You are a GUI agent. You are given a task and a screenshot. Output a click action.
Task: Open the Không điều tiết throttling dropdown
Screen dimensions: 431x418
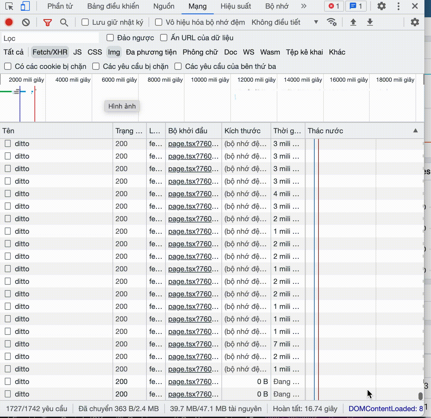point(285,22)
